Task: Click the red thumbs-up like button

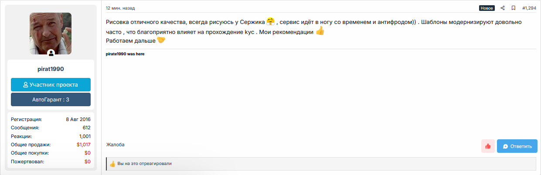Action: coord(488,146)
